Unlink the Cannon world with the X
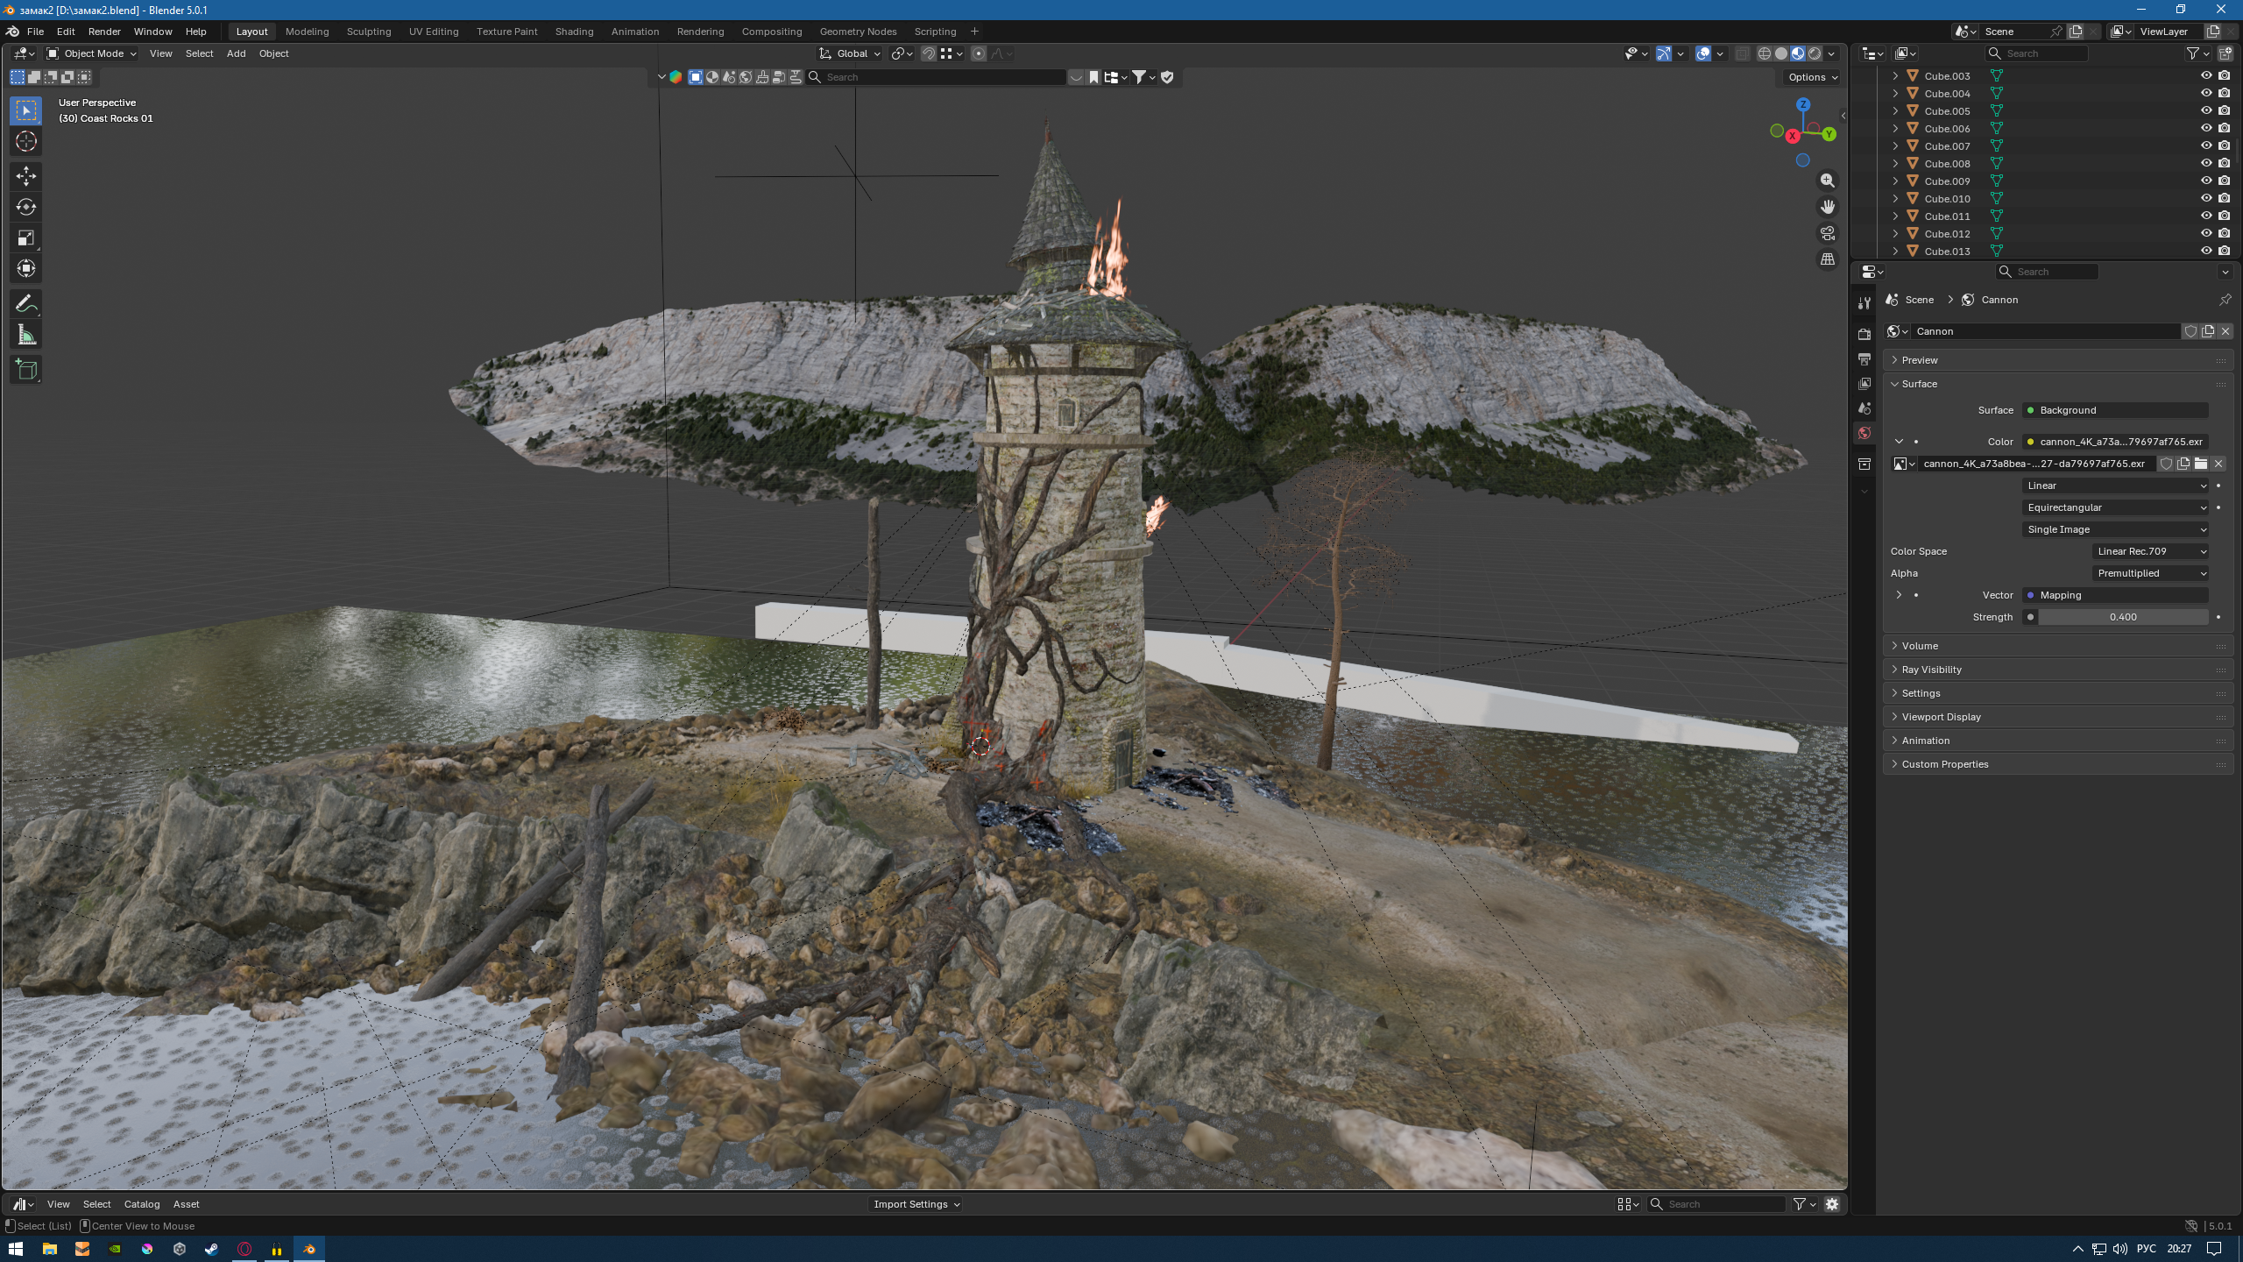This screenshot has width=2243, height=1262. [x=2225, y=331]
